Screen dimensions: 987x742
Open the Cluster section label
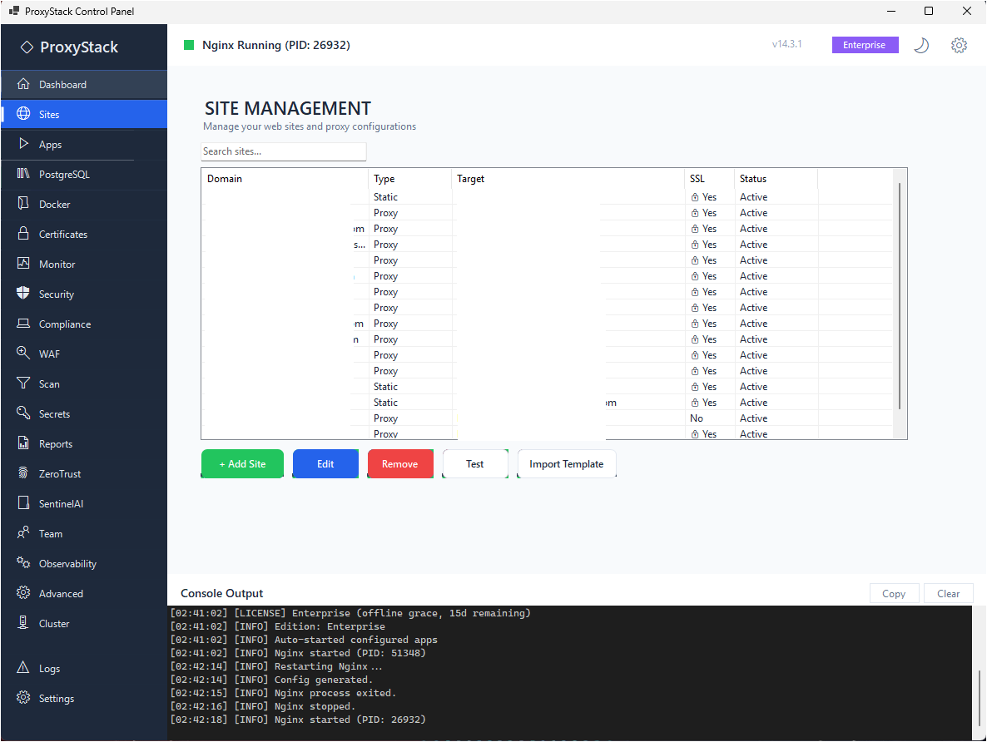[x=54, y=624]
